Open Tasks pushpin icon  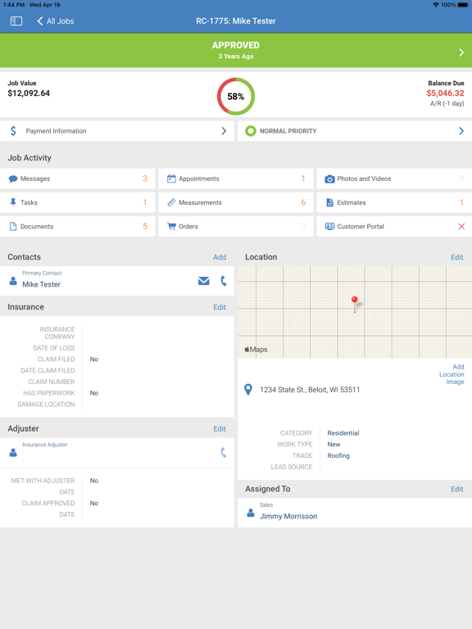point(13,202)
